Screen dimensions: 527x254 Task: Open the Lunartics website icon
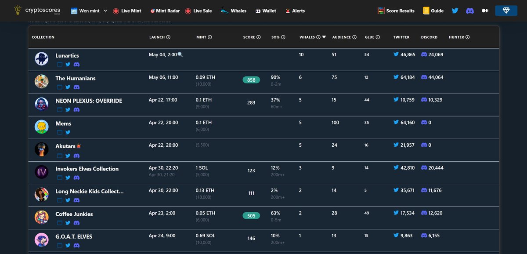point(60,64)
